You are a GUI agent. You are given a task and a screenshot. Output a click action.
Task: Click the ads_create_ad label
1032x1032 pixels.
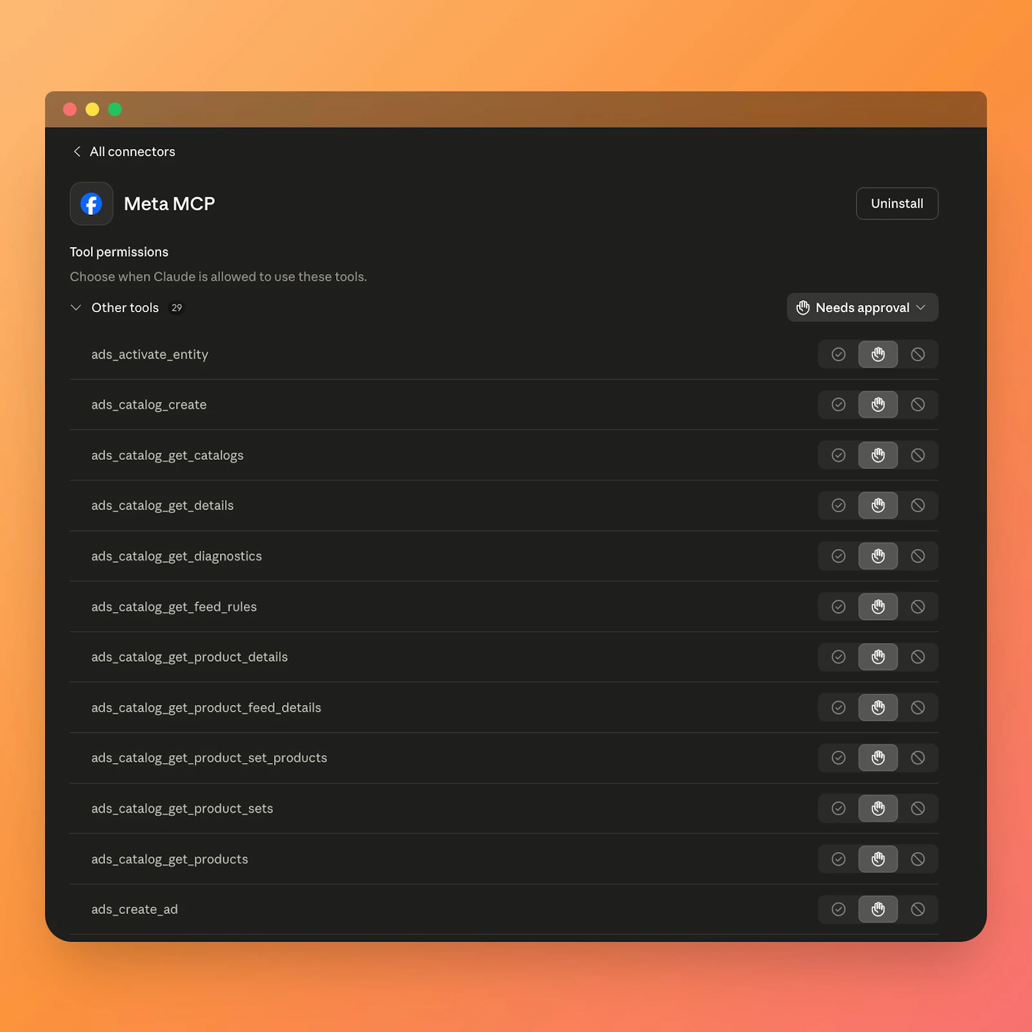[x=135, y=909]
